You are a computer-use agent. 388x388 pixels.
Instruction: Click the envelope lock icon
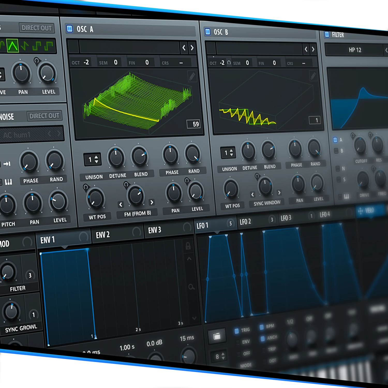[x=188, y=246]
